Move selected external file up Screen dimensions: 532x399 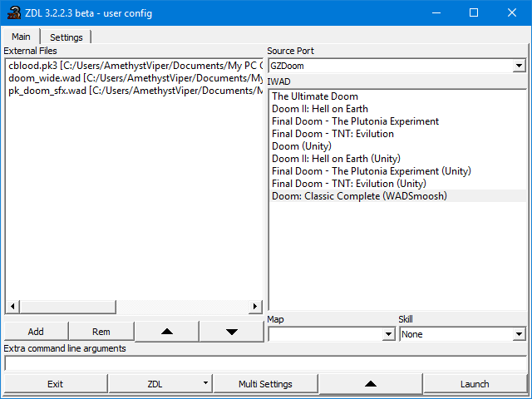pos(167,332)
